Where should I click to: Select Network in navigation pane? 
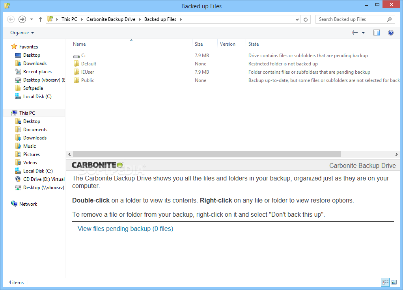point(28,204)
